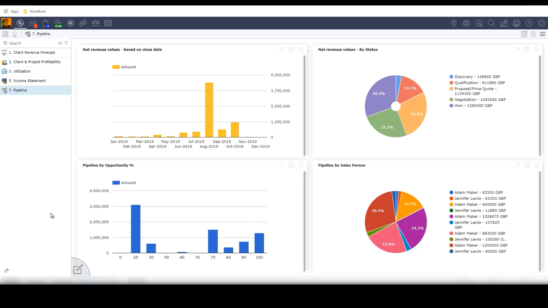Open wrench settings on Net revenue close-date widget
This screenshot has height=308, width=548.
click(x=282, y=50)
